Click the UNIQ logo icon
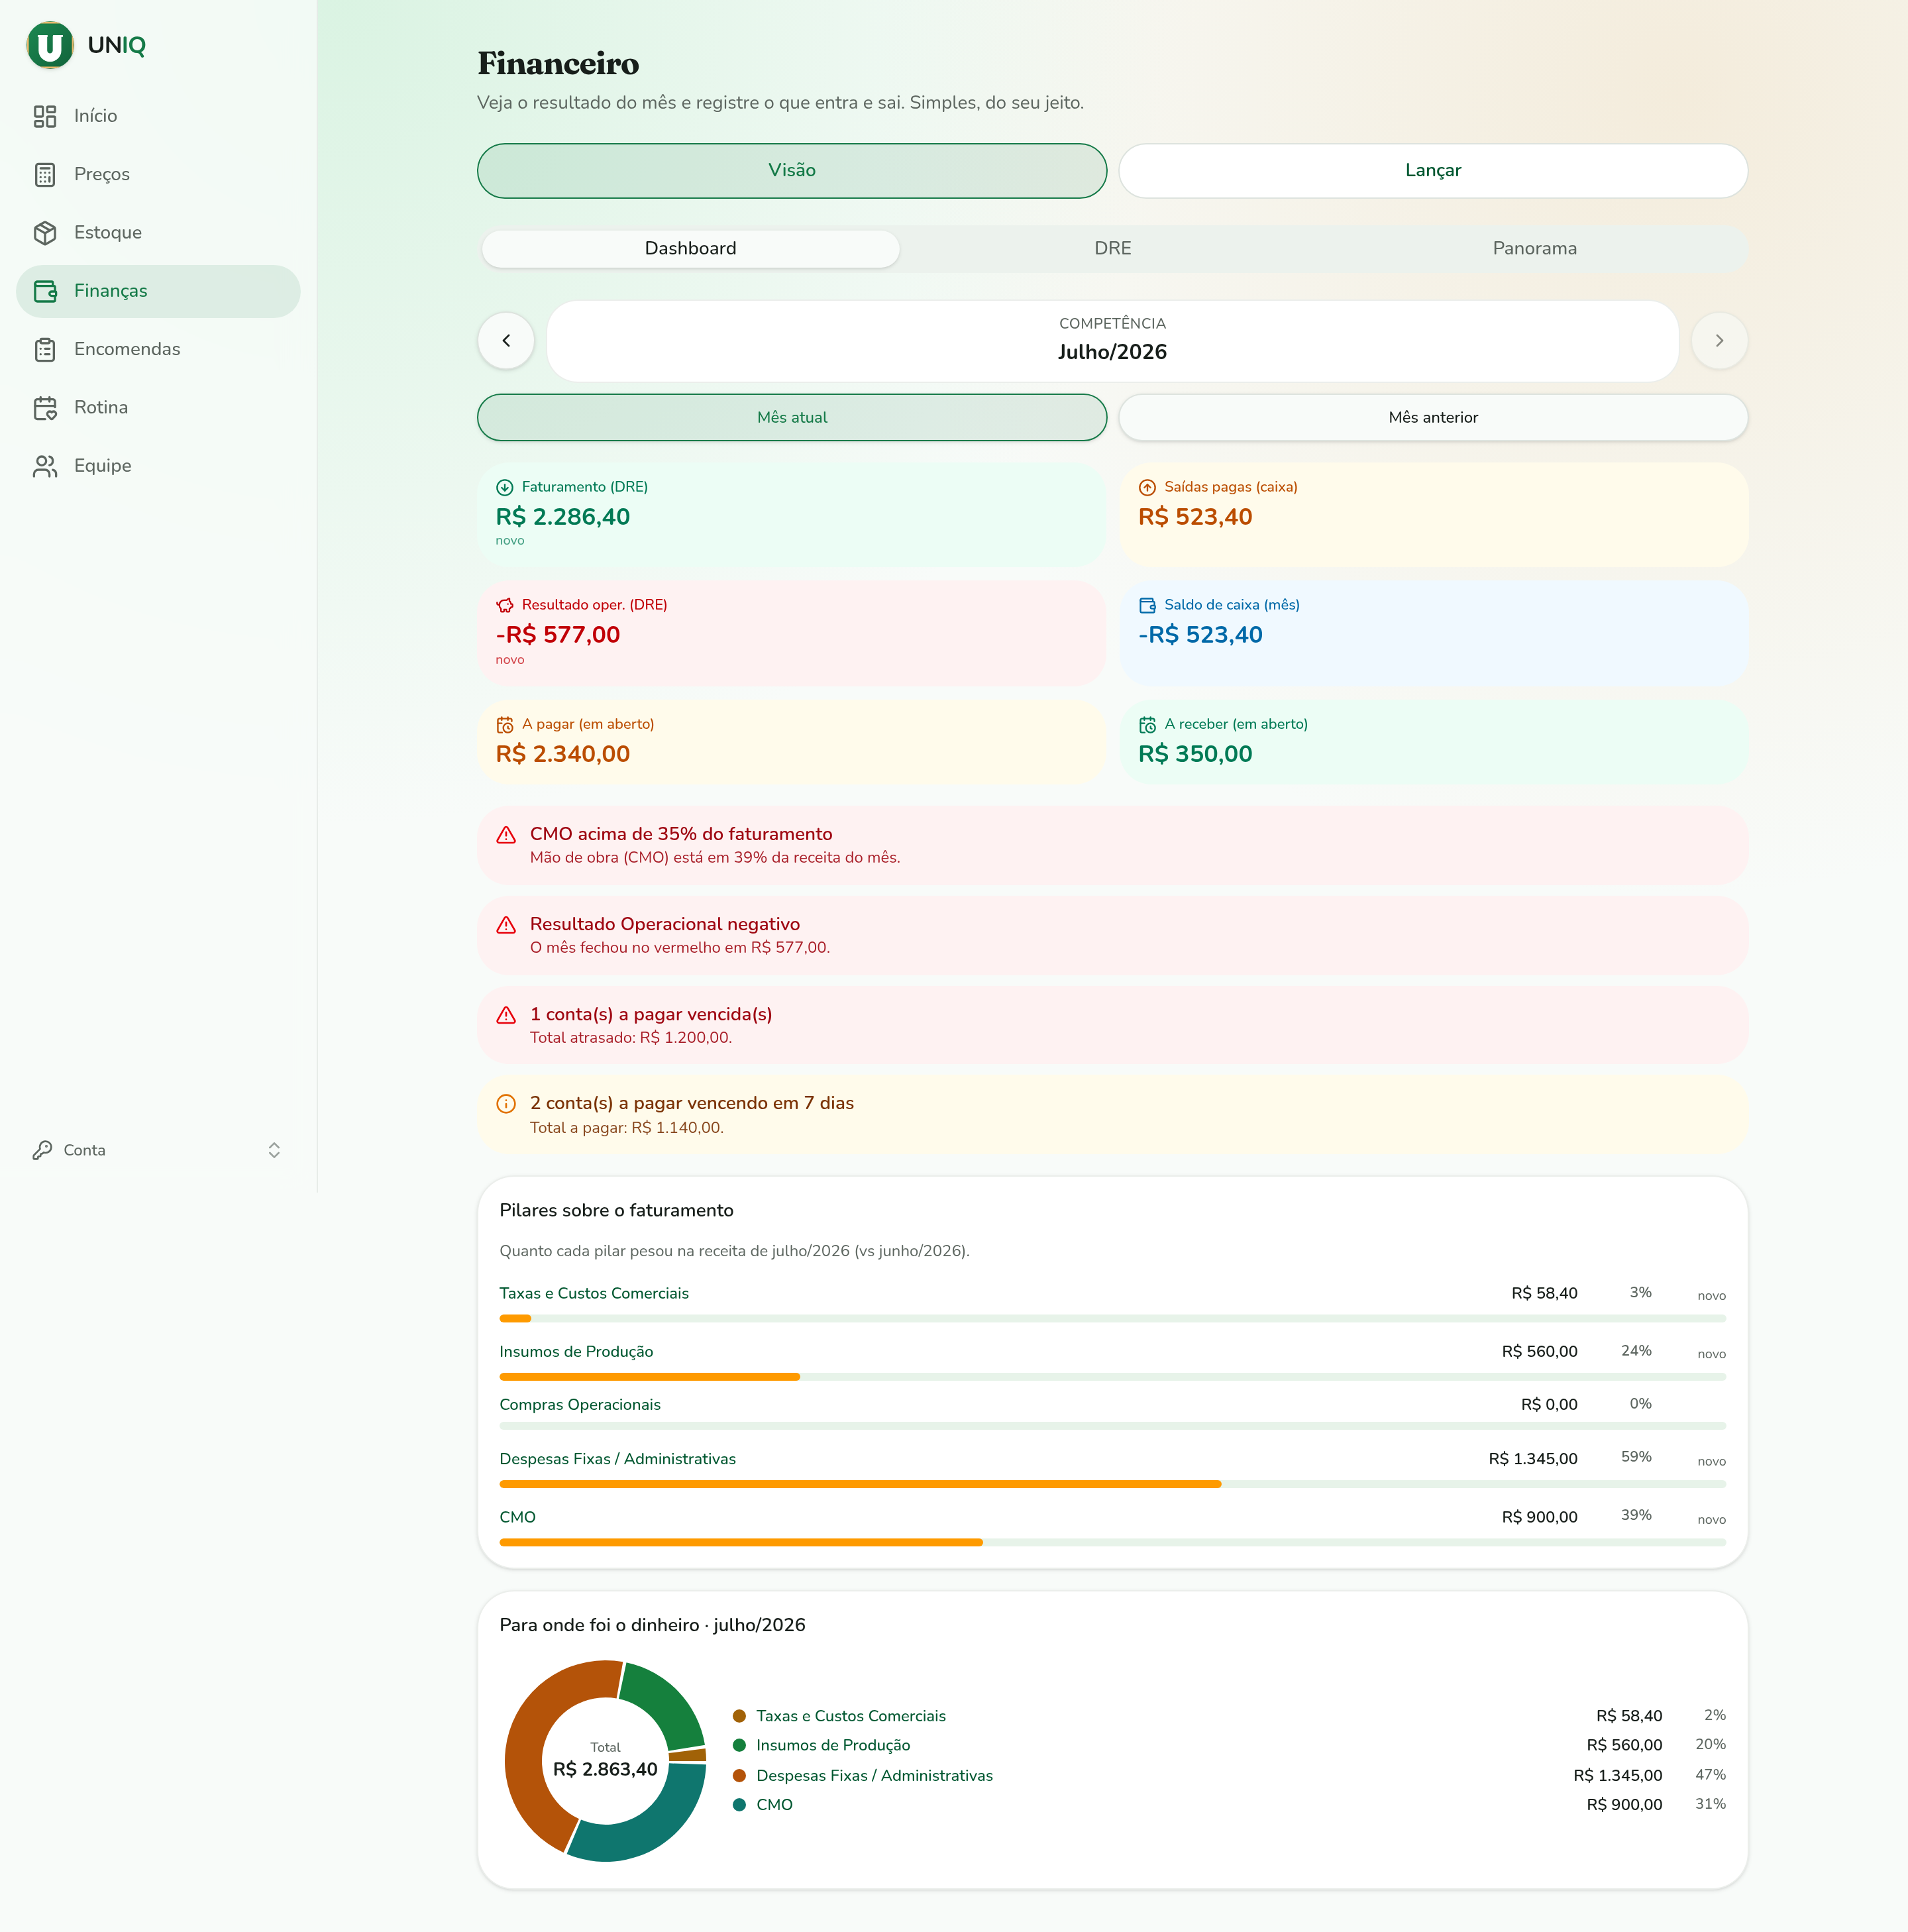Viewport: 1908px width, 1932px height. 49,45
